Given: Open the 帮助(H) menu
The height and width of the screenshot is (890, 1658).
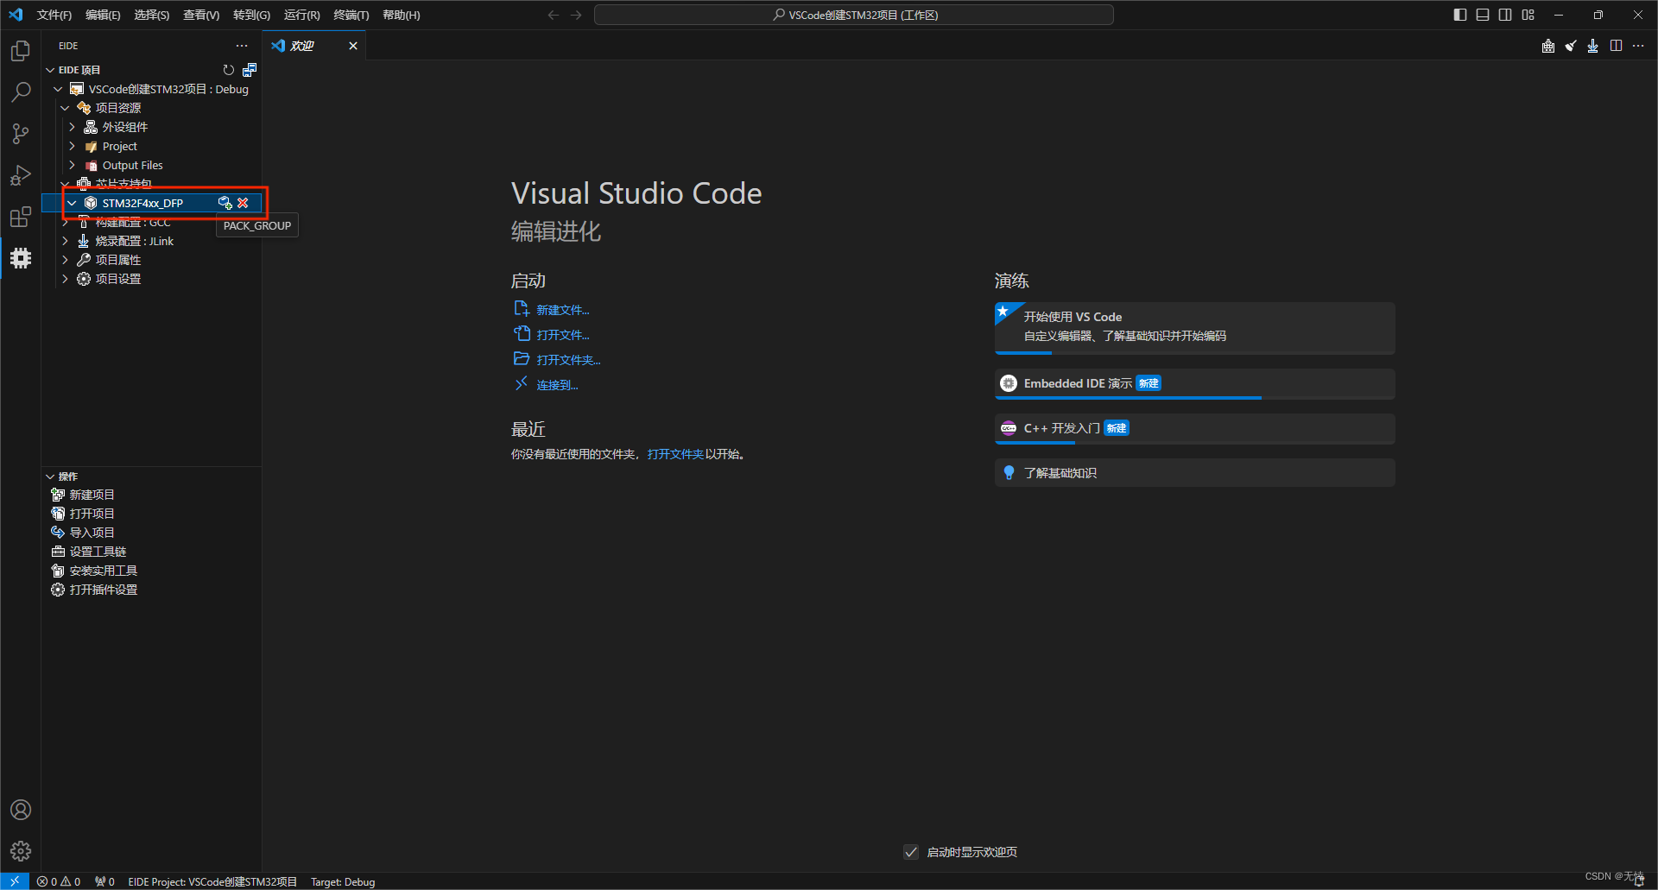Looking at the screenshot, I should coord(402,15).
